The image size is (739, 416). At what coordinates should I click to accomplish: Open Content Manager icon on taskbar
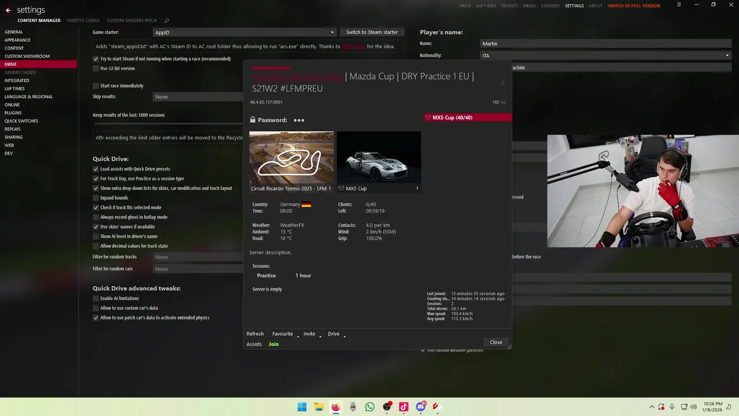[438, 407]
